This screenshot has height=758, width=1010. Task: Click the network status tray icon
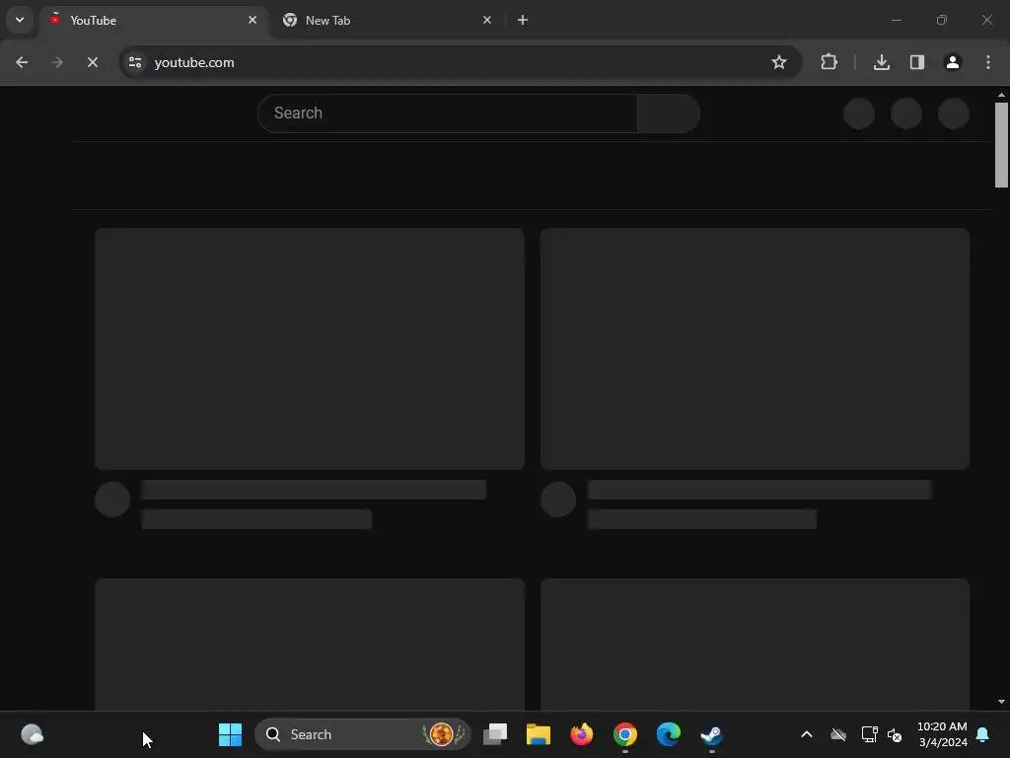point(869,734)
